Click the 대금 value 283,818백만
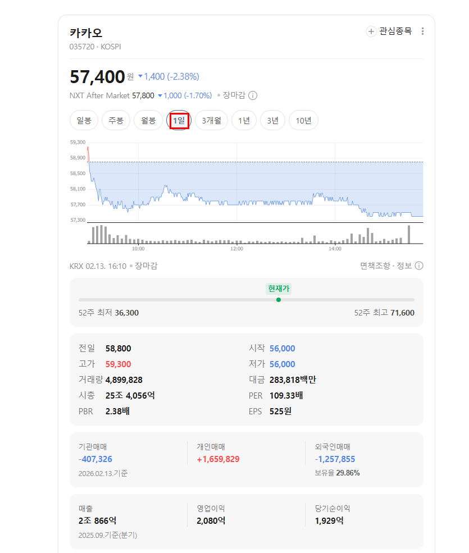Image resolution: width=469 pixels, height=553 pixels. 293,380
